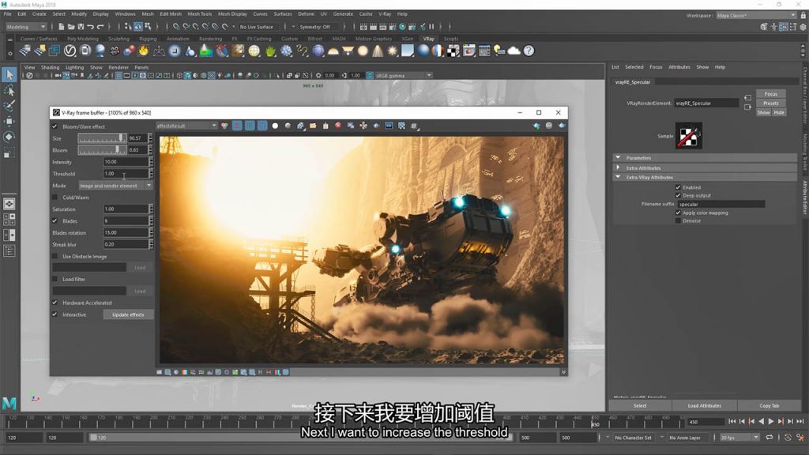This screenshot has height=455, width=809.
Task: Click the RGB color circles icon in frame buffer
Action: click(x=224, y=126)
